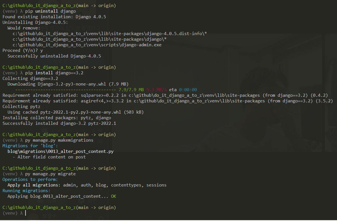Click the 'Would remove:' line

[x=24, y=28]
